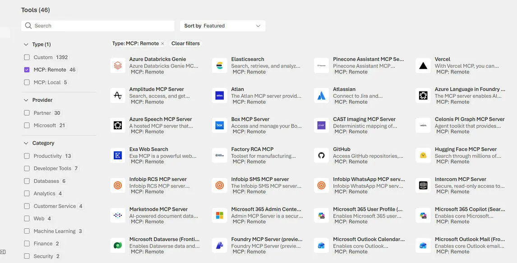Open the Celonis PI Graph MCP Server title

point(470,119)
